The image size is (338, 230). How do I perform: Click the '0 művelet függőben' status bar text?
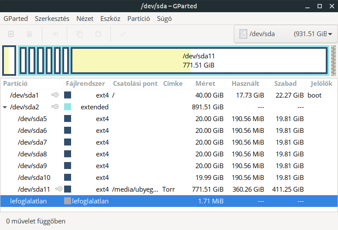click(x=36, y=221)
